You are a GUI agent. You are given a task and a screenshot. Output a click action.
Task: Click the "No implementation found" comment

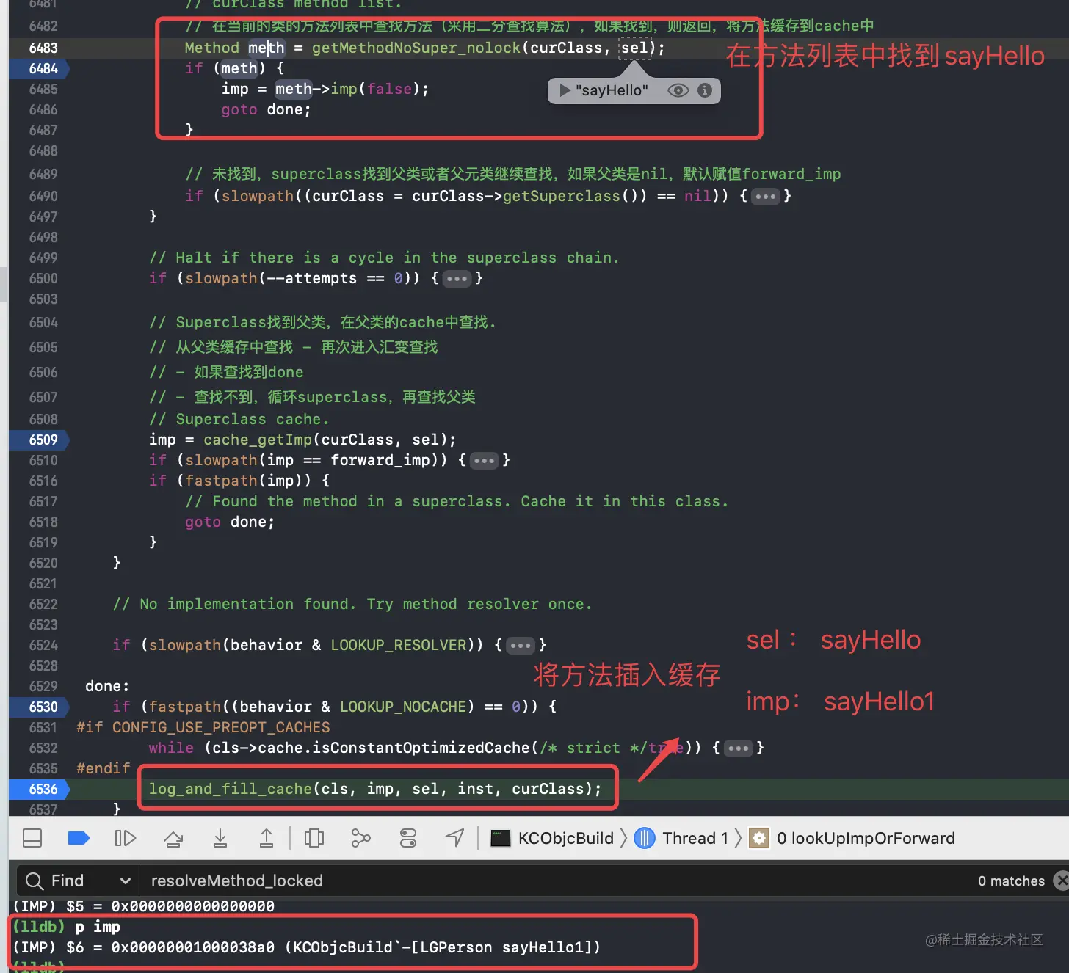(352, 604)
